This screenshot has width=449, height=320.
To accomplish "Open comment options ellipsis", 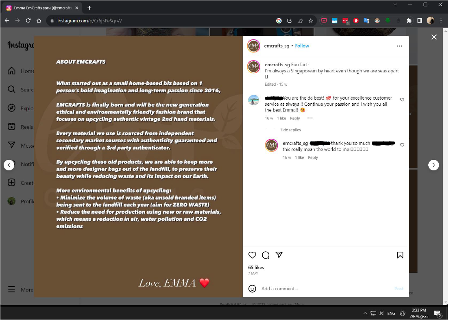I will point(310,118).
